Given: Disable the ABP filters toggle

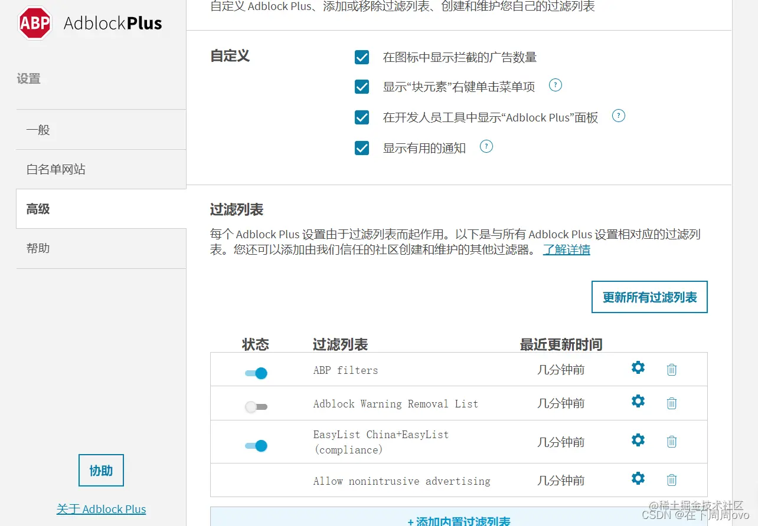Looking at the screenshot, I should click(x=256, y=373).
